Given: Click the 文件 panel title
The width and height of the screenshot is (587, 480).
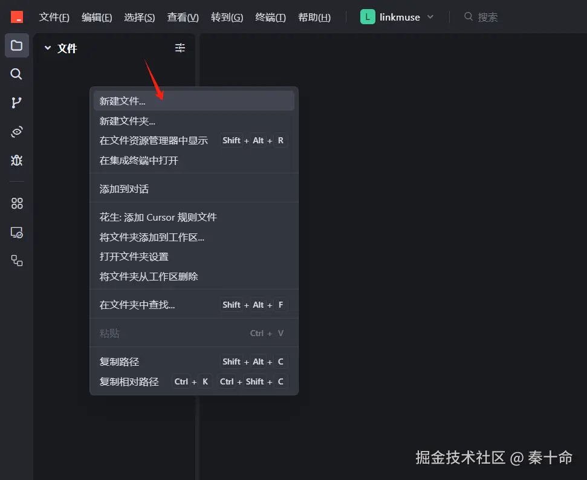Looking at the screenshot, I should 67,48.
